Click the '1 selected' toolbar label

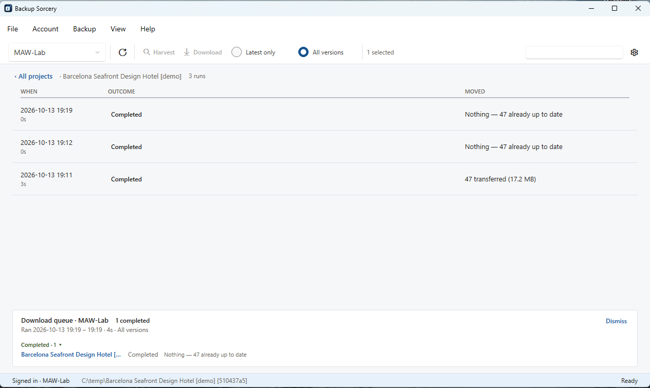click(x=381, y=52)
